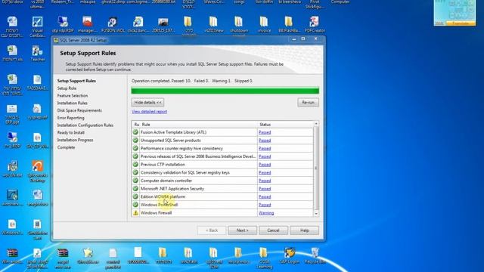The width and height of the screenshot is (484, 272).
Task: Open Passed link for Computer domain controller
Action: (x=265, y=181)
